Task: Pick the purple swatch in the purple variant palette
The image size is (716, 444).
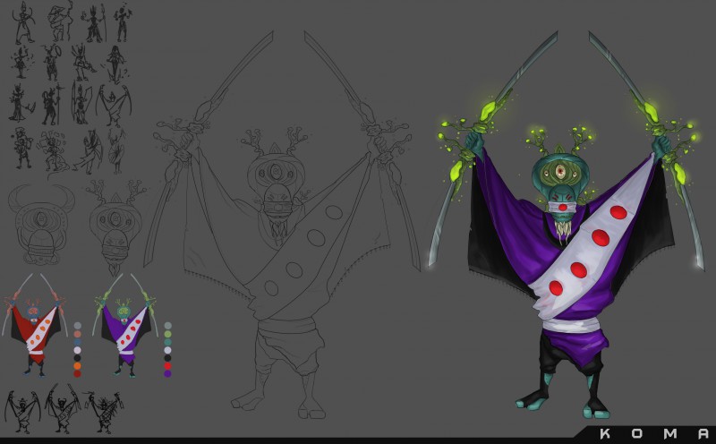Action: 167,373
